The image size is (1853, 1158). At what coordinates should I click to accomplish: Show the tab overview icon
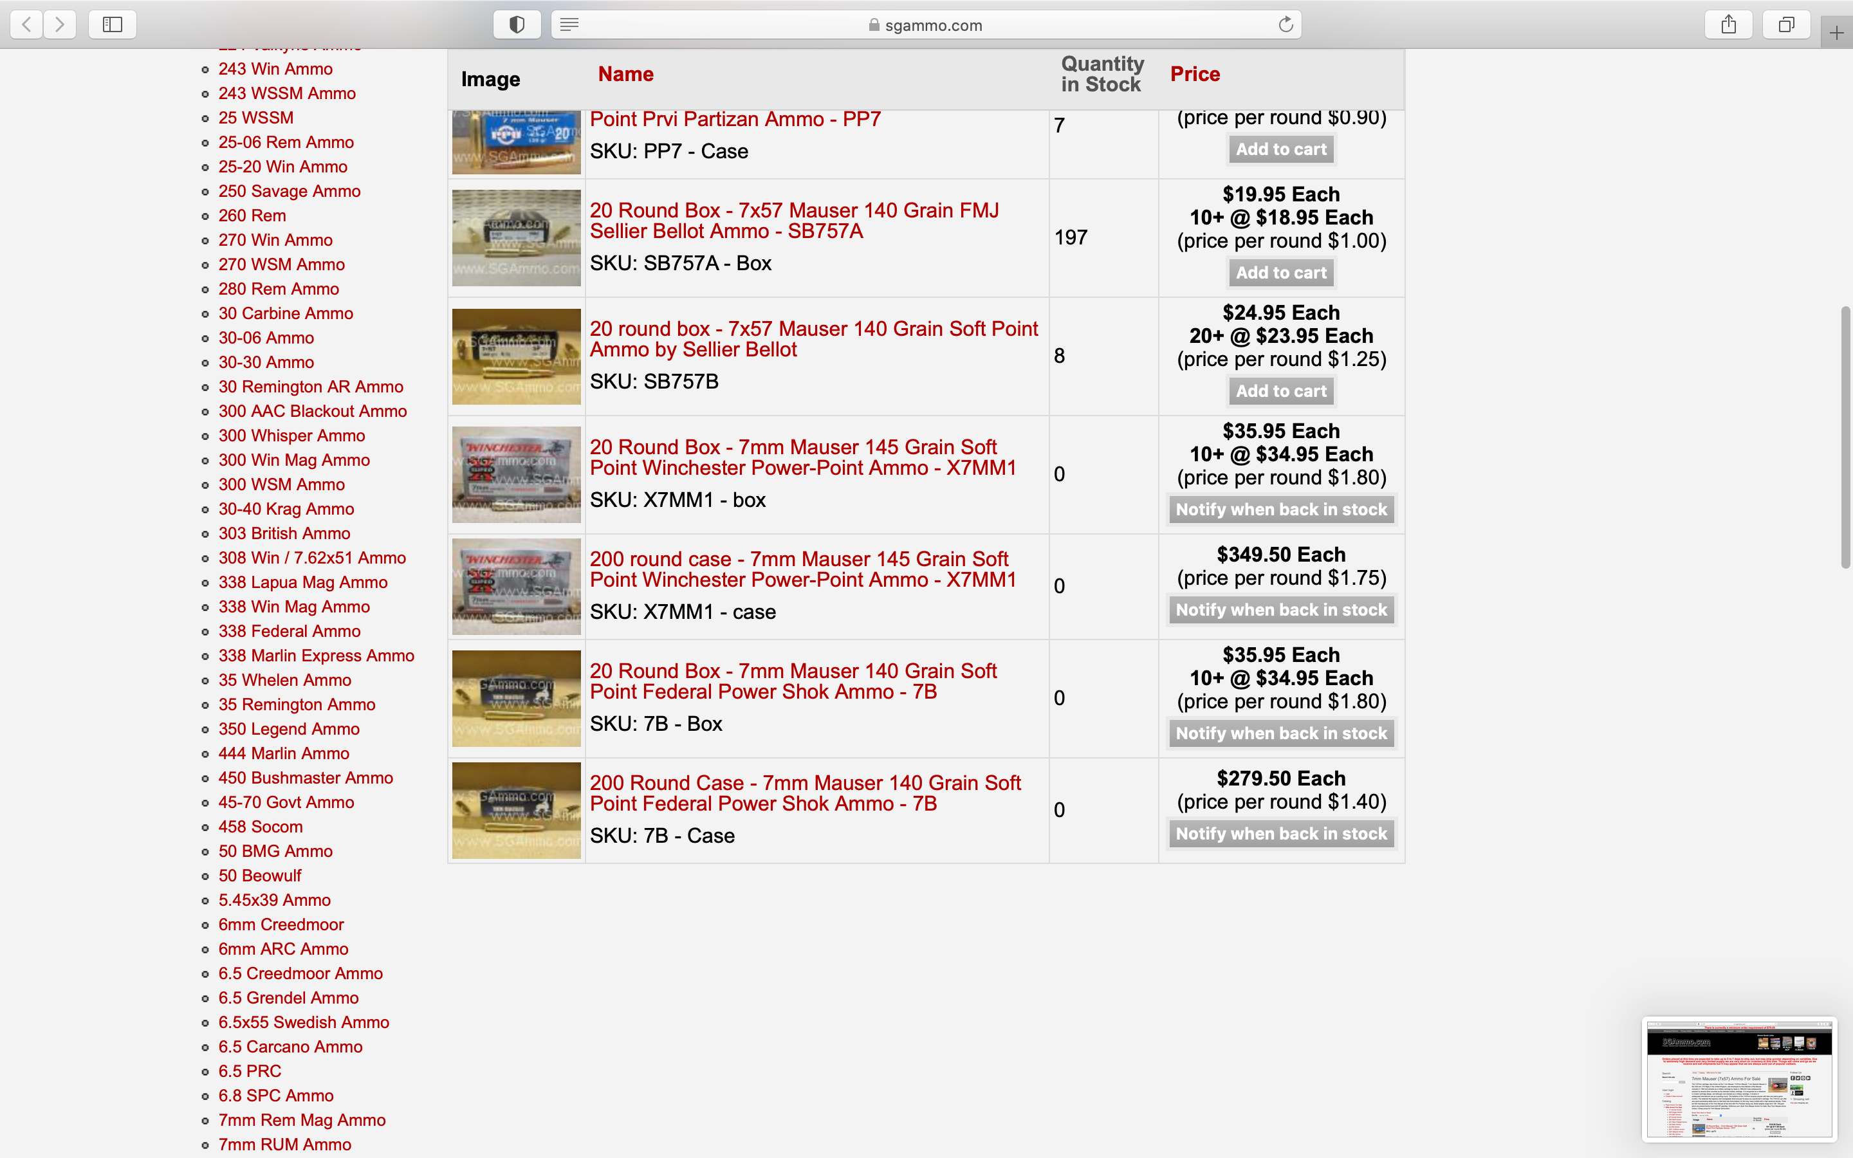point(1786,24)
